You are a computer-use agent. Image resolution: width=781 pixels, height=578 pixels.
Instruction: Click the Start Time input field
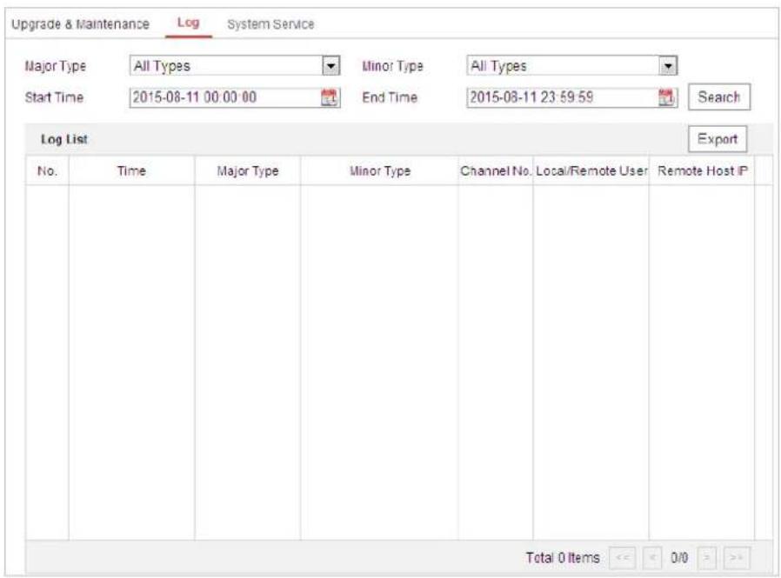(x=235, y=97)
